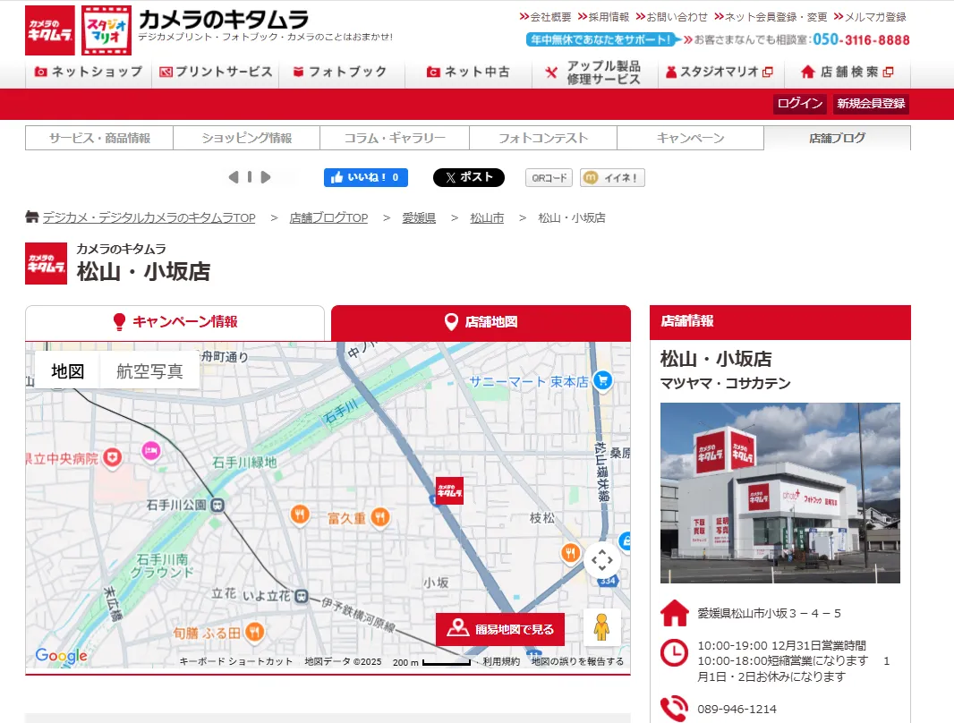The image size is (954, 723).
Task: Click the restaurant marker near 枝松
Action: (570, 553)
